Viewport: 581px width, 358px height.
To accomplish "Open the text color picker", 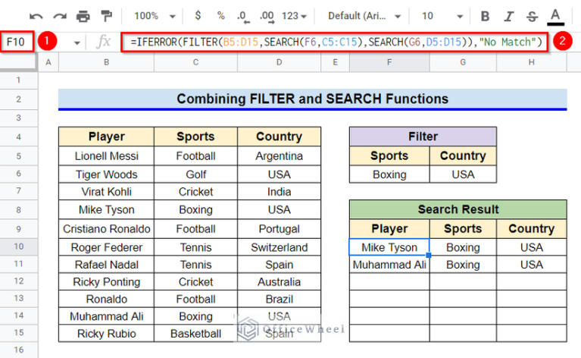I will (x=555, y=15).
